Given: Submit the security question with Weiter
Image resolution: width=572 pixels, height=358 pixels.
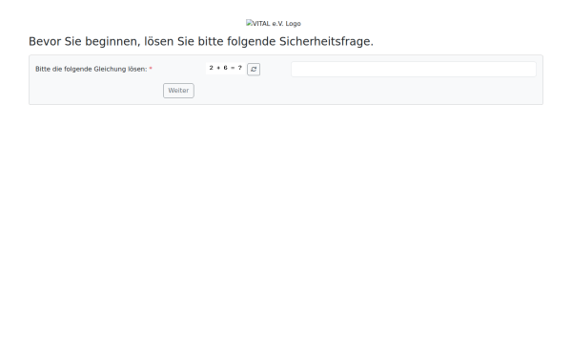Looking at the screenshot, I should [178, 91].
